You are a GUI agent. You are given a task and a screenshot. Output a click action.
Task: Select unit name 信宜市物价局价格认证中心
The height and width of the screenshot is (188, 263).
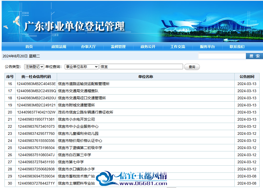(80, 141)
